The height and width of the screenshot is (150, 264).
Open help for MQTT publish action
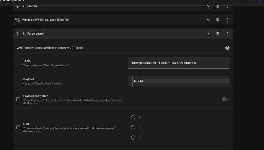[x=227, y=48]
